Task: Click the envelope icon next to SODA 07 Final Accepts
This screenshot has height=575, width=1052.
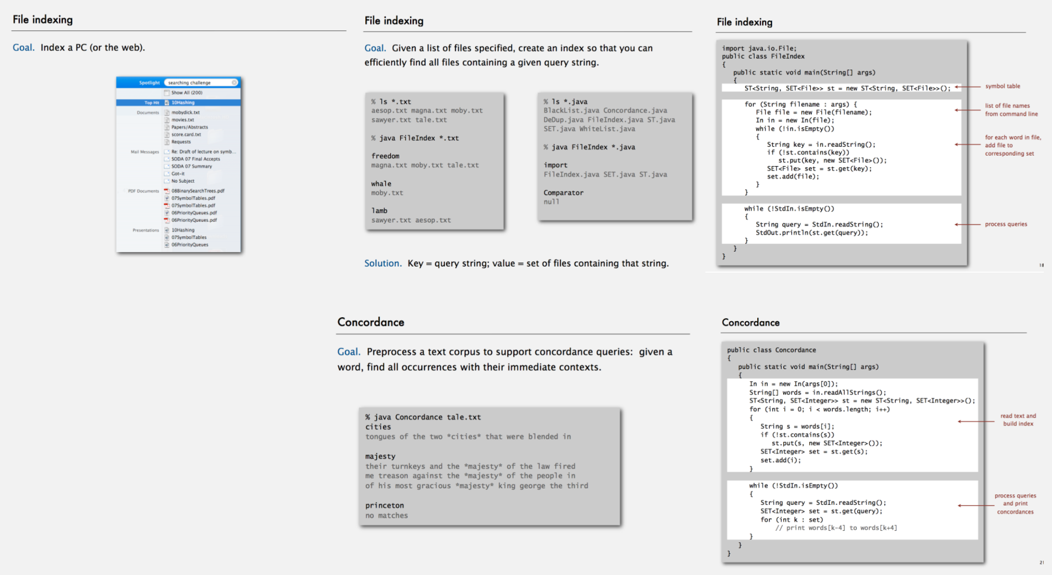Action: pyautogui.click(x=167, y=159)
